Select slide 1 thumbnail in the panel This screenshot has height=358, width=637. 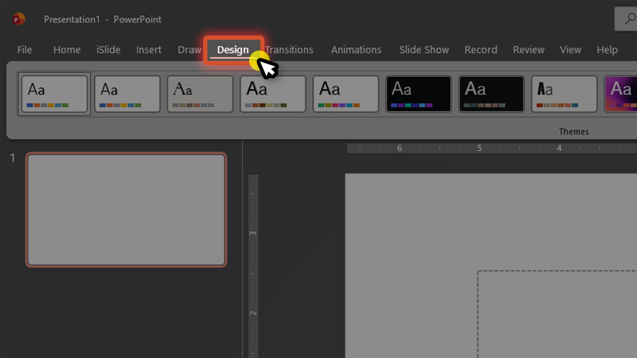pos(126,210)
